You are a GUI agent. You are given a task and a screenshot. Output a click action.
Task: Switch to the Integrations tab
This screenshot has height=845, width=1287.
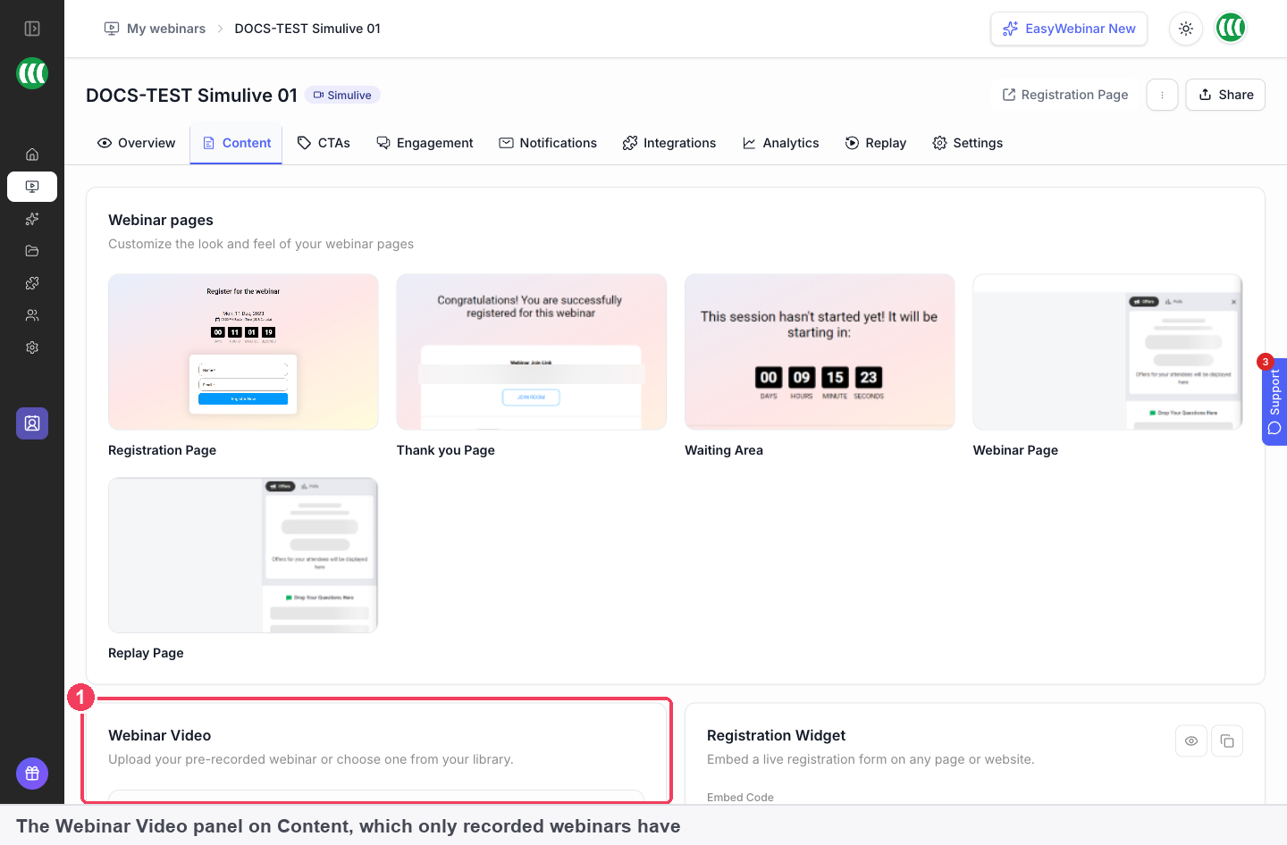pyautogui.click(x=669, y=143)
